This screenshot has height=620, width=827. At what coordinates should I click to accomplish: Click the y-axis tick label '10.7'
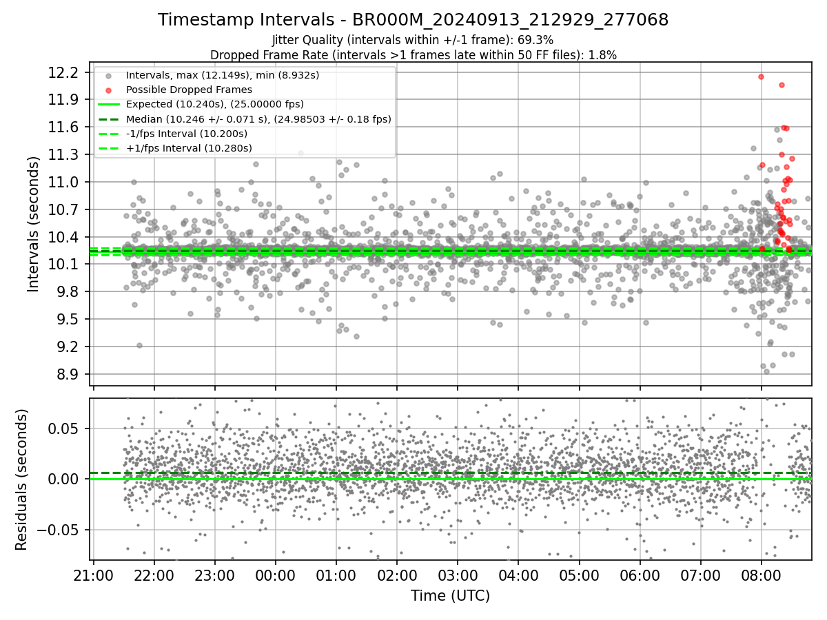[x=64, y=209]
